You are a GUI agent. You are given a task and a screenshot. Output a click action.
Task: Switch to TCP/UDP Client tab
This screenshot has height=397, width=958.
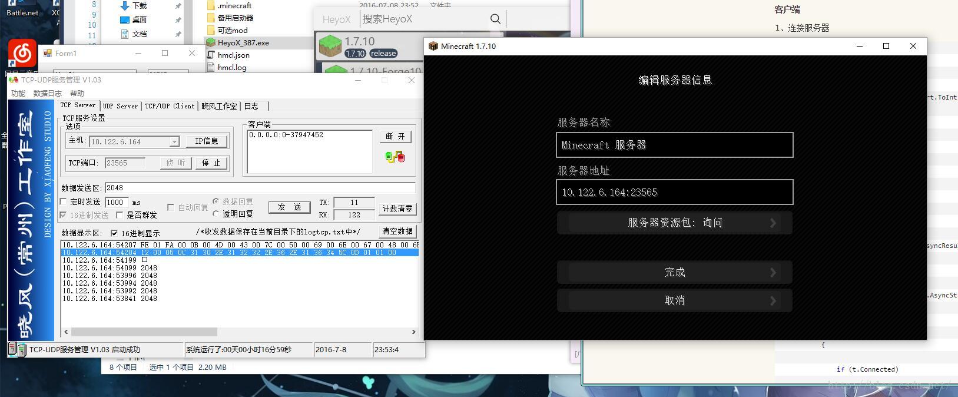[x=170, y=106]
